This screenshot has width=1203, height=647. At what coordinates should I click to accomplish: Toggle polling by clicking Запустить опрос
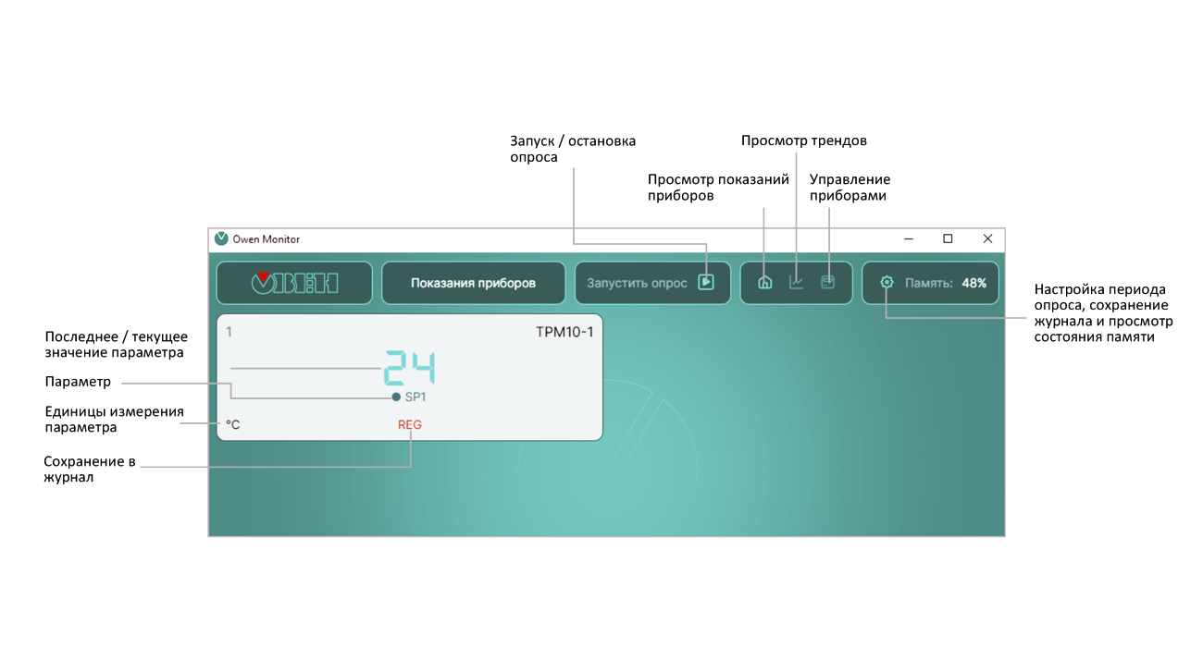652,283
